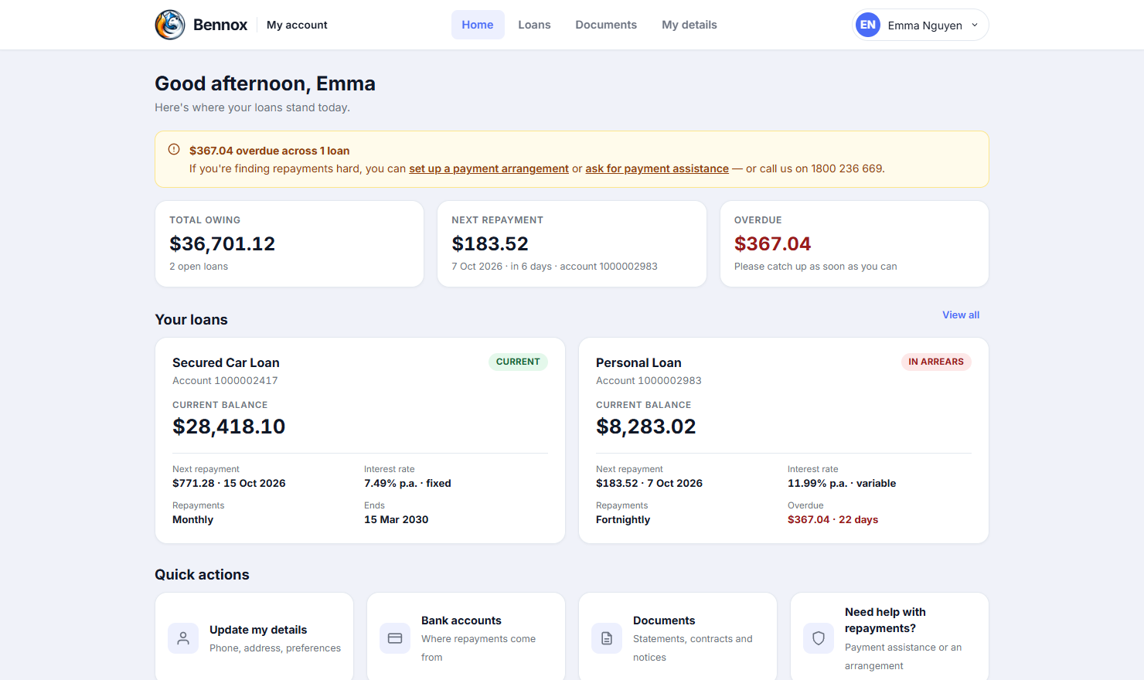Screen dimensions: 1144x680
Task: Click the CURRENT status badge
Action: click(518, 362)
